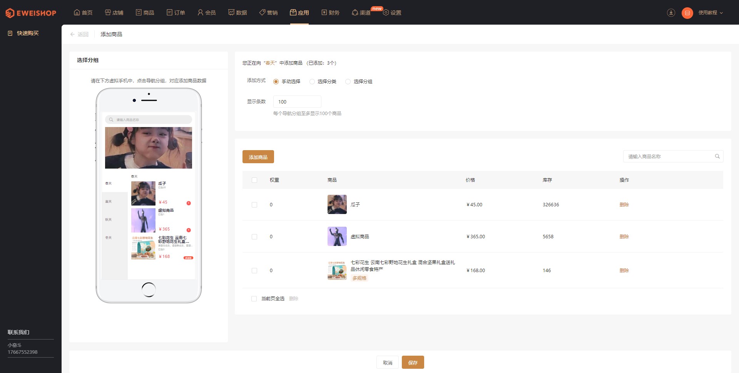Open the 渠道 channels menu

361,13
